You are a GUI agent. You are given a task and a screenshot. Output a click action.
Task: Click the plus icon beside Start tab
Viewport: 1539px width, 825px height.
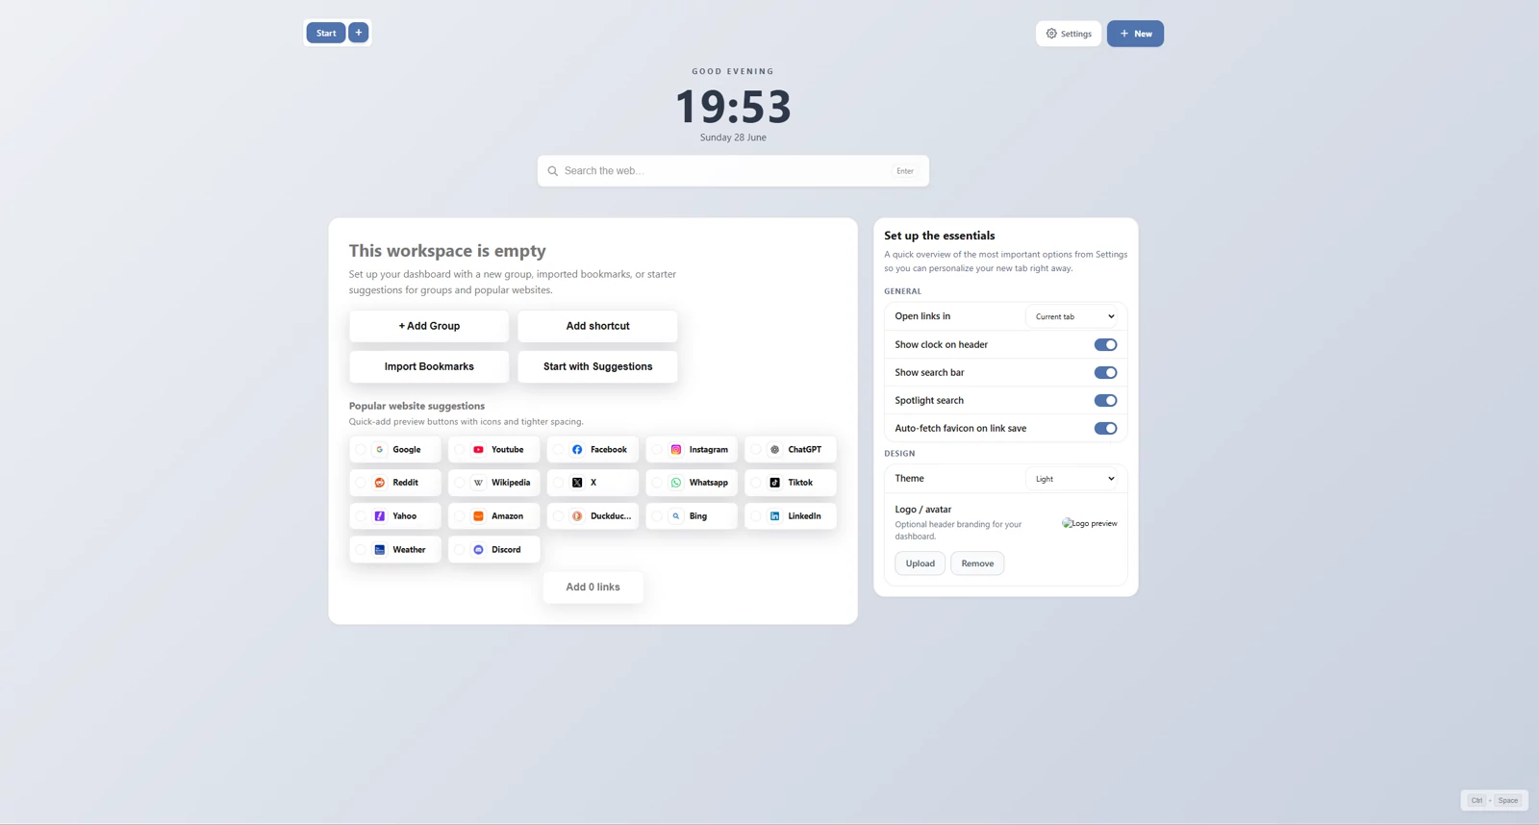point(359,33)
